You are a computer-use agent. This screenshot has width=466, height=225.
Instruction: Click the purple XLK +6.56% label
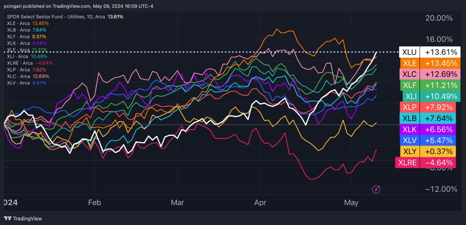(x=426, y=130)
